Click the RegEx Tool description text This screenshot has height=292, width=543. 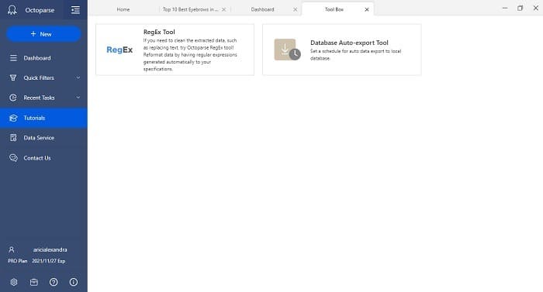(190, 55)
